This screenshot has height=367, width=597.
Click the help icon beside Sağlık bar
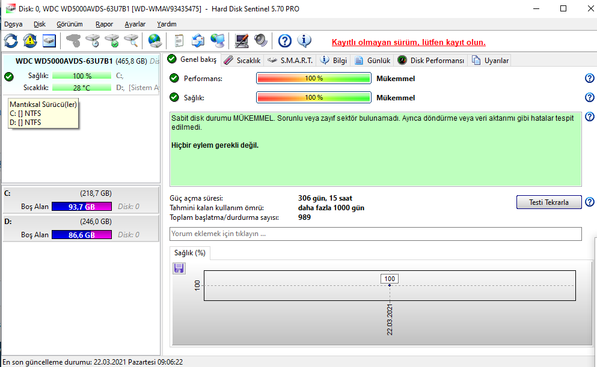click(x=589, y=97)
